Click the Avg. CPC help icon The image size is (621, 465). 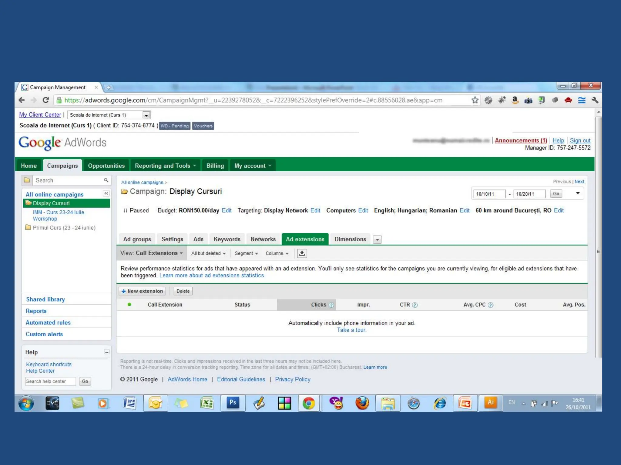[x=490, y=305]
